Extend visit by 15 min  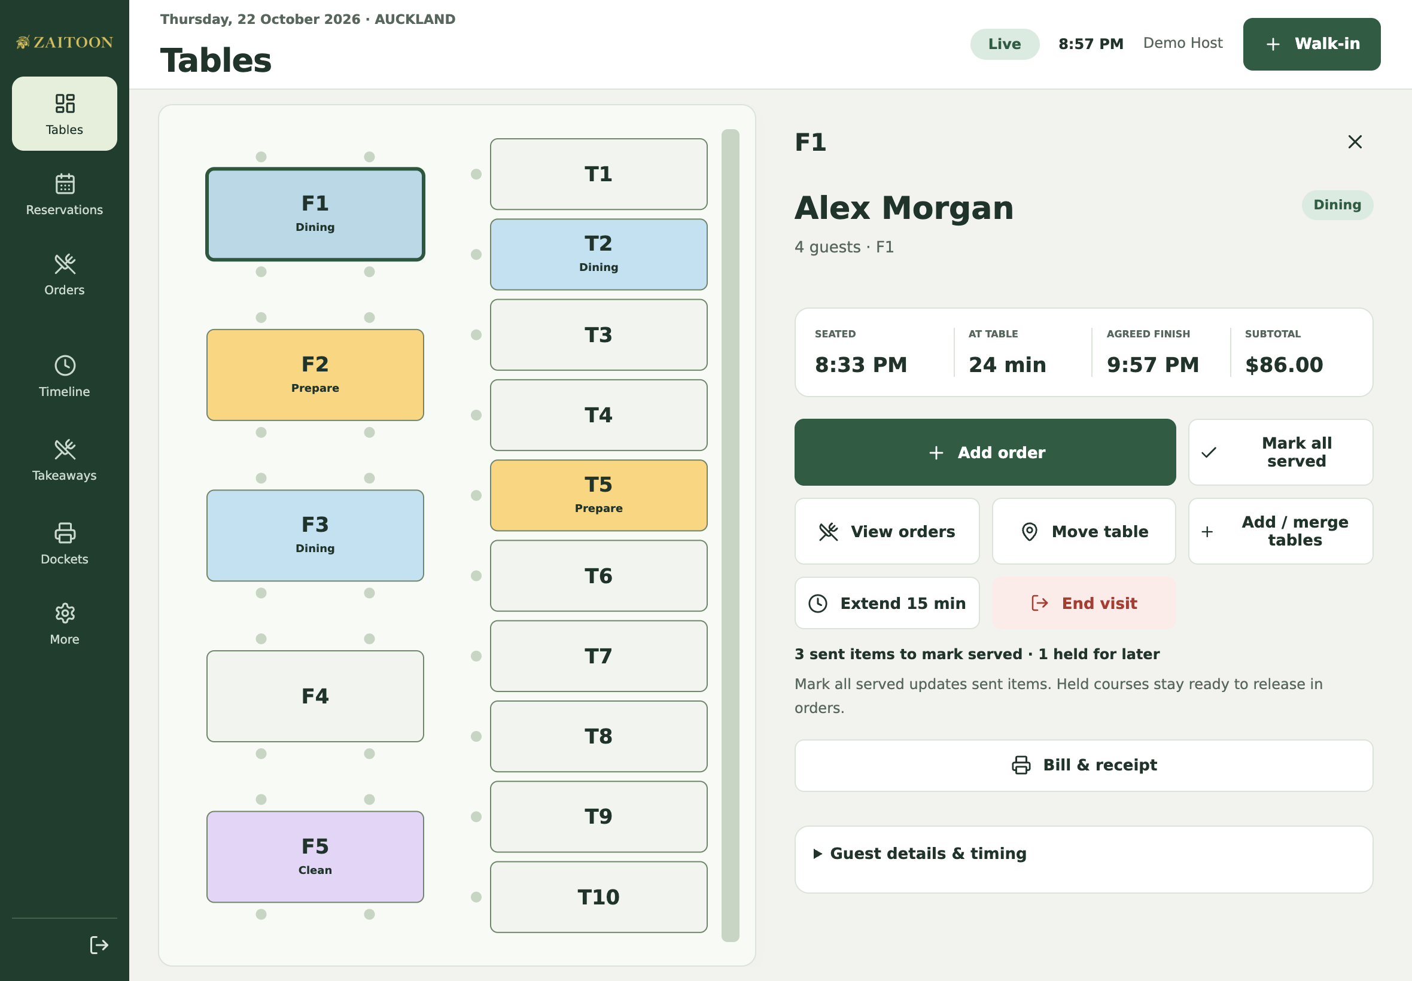887,603
